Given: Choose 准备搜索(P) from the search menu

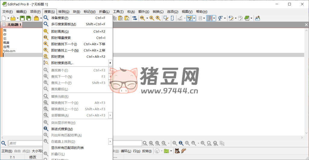Looking at the screenshot, I should click(78, 18).
